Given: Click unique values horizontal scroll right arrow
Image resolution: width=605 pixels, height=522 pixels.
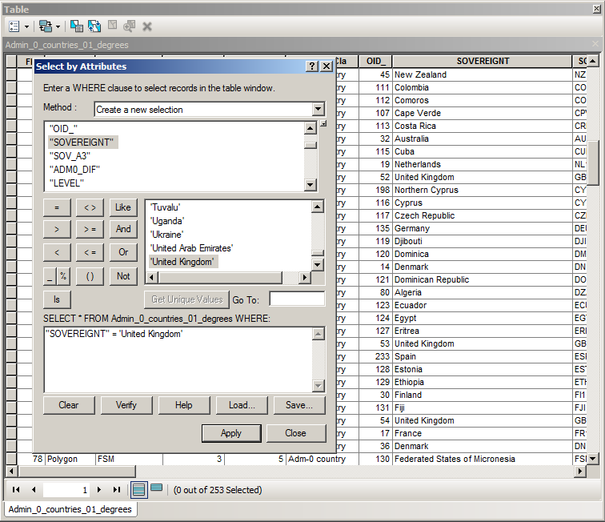Looking at the screenshot, I should click(x=305, y=277).
